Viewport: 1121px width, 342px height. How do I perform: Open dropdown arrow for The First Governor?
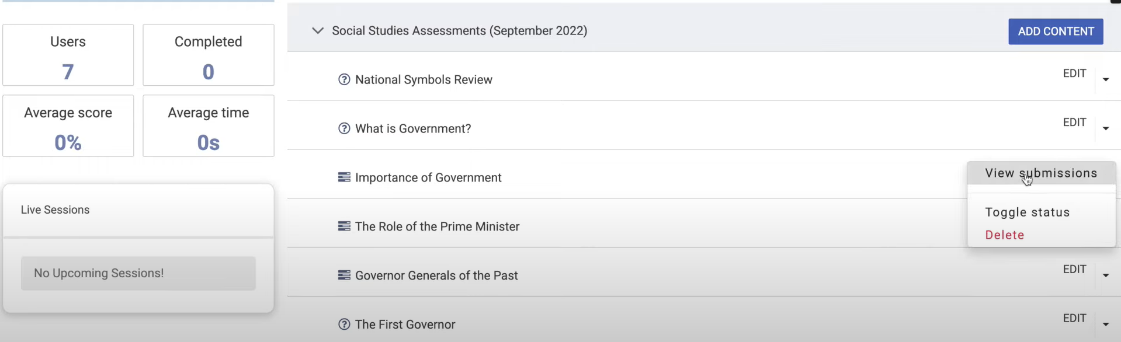[1106, 324]
